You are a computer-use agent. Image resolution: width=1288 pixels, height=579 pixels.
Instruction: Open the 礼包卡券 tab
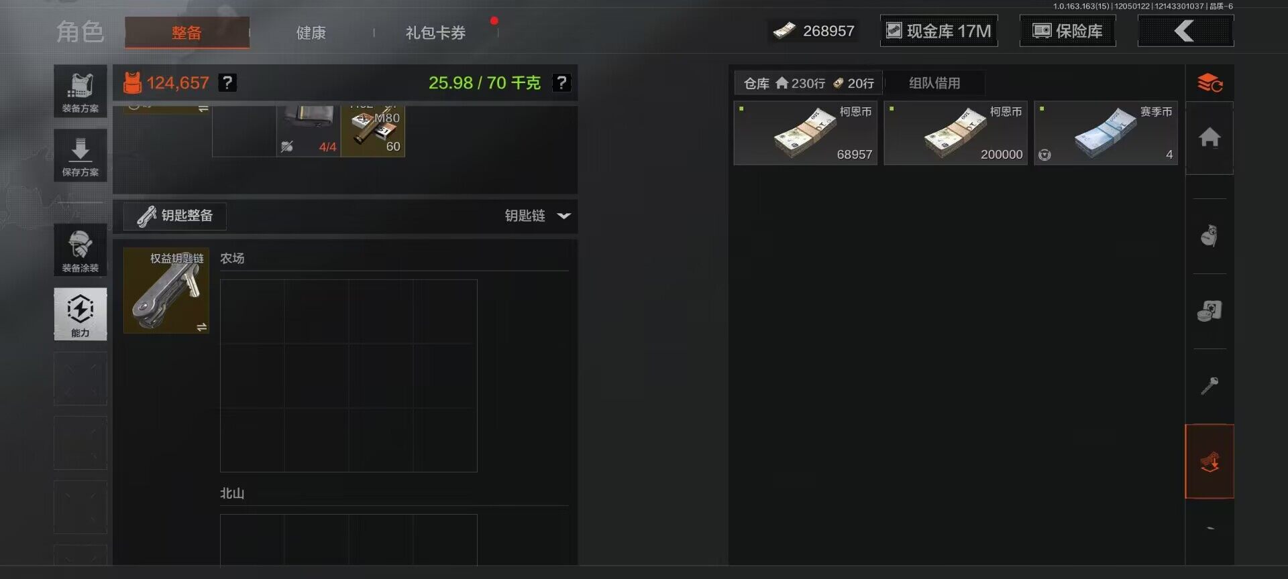tap(435, 32)
